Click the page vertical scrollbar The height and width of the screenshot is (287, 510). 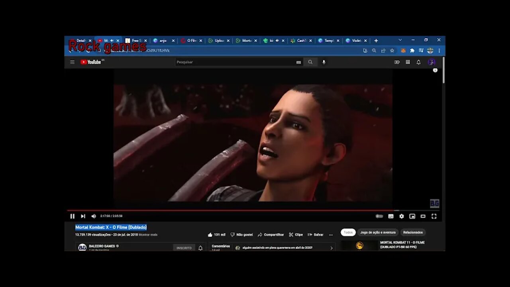tap(443, 70)
